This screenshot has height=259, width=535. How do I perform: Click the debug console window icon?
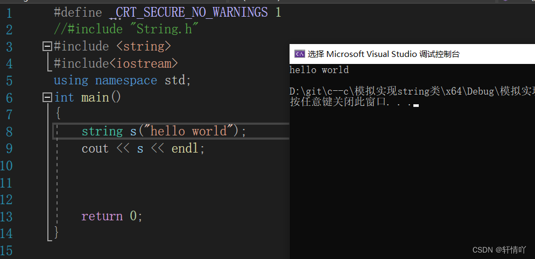pyautogui.click(x=300, y=54)
